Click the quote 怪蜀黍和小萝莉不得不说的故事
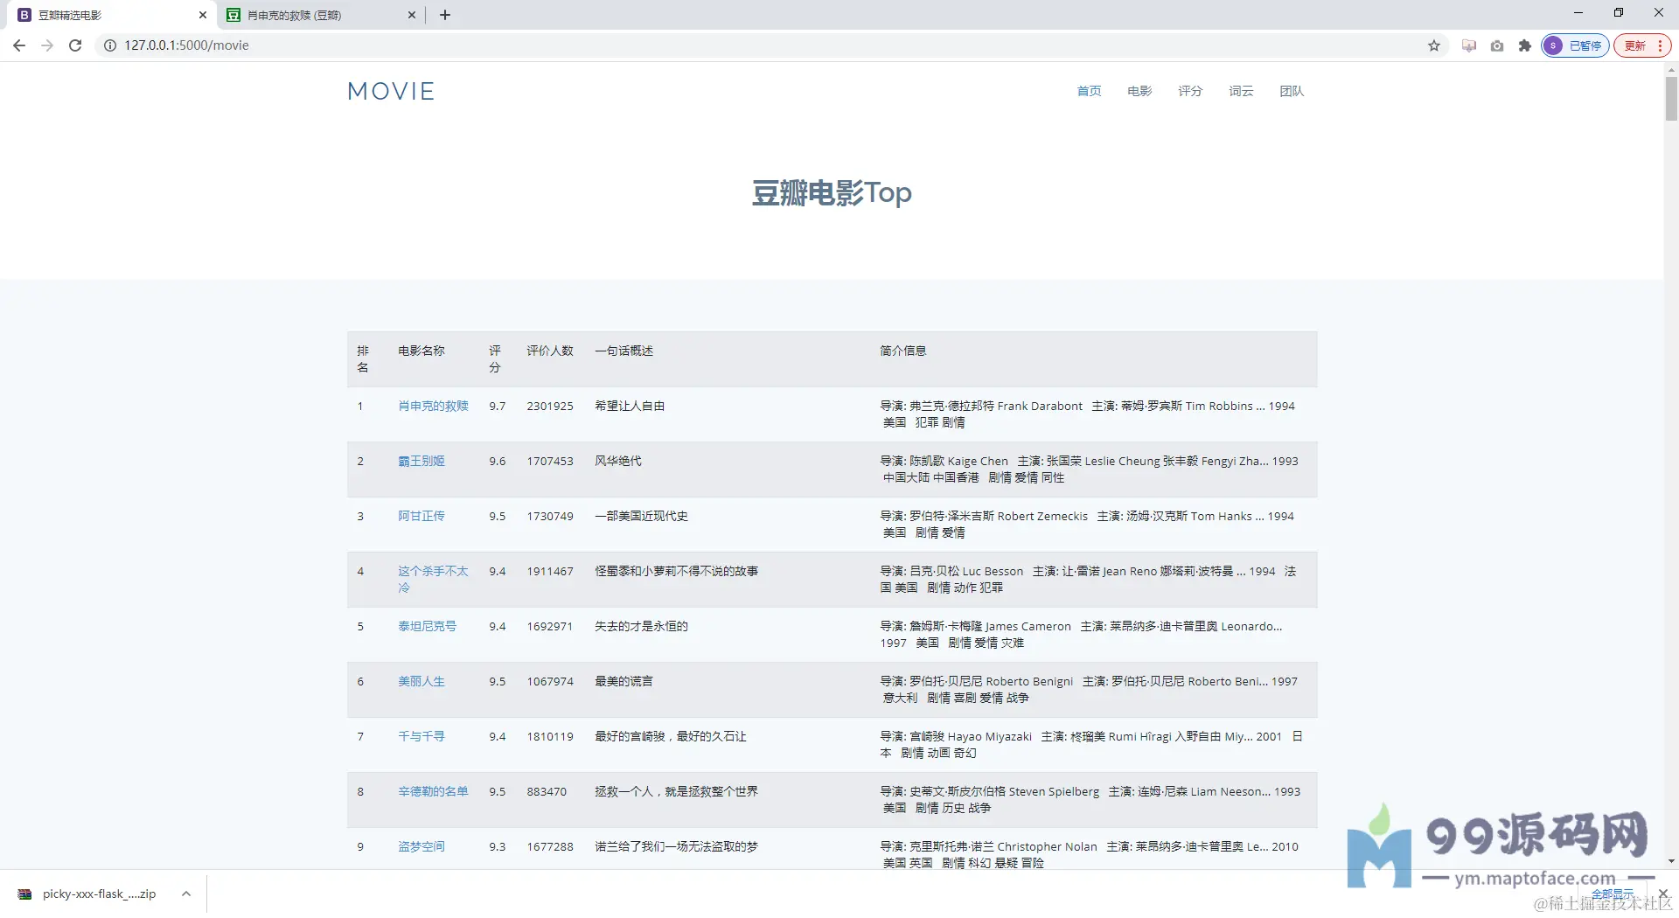Viewport: 1679px width, 918px height. (677, 571)
